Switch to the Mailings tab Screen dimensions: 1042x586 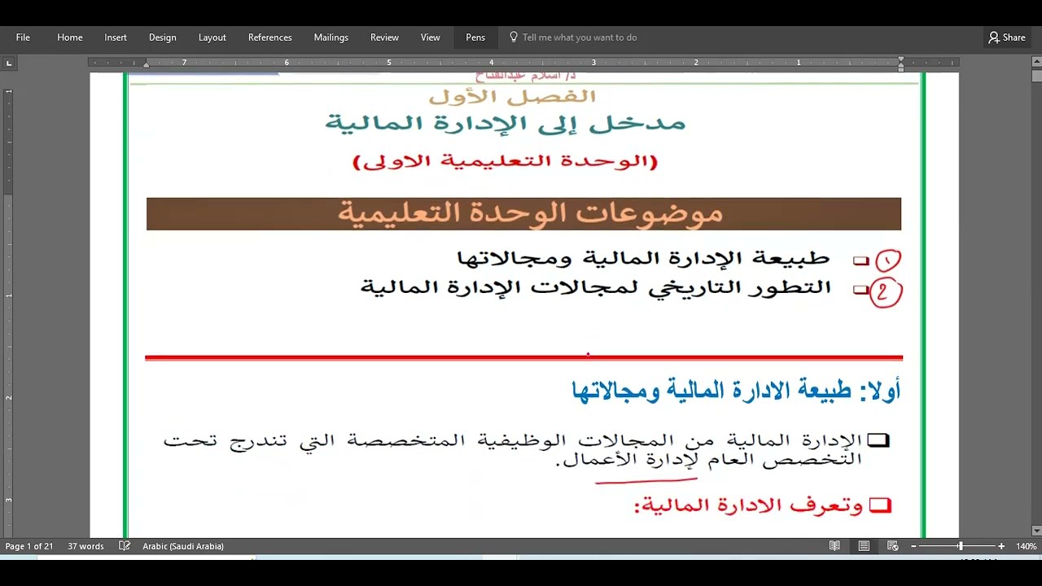point(331,37)
